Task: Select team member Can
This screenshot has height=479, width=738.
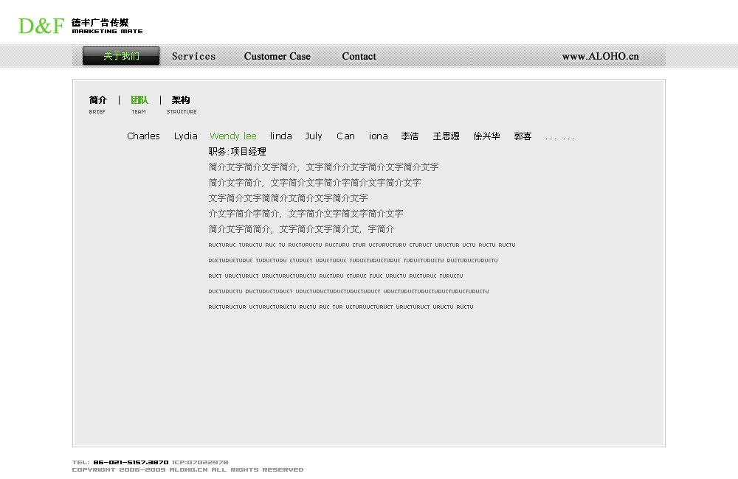Action: pyautogui.click(x=345, y=136)
